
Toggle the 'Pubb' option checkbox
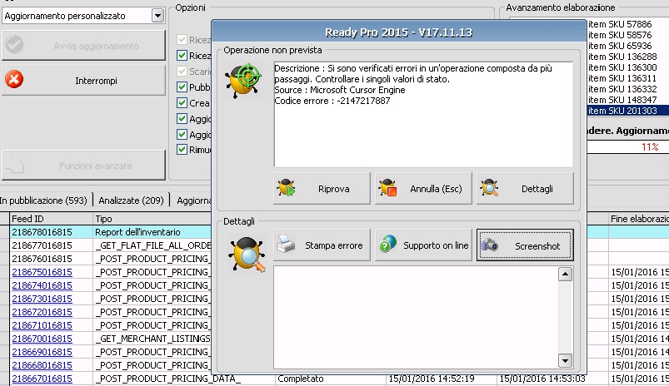coord(182,87)
